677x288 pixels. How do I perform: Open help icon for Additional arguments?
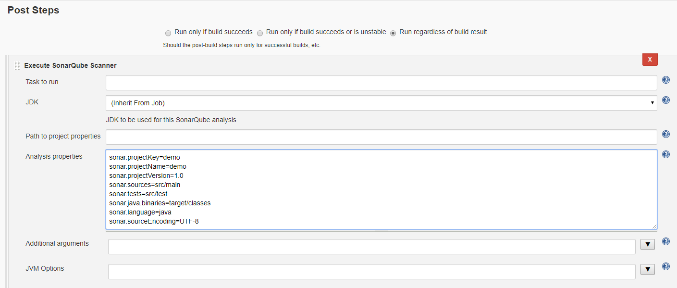[x=666, y=241]
